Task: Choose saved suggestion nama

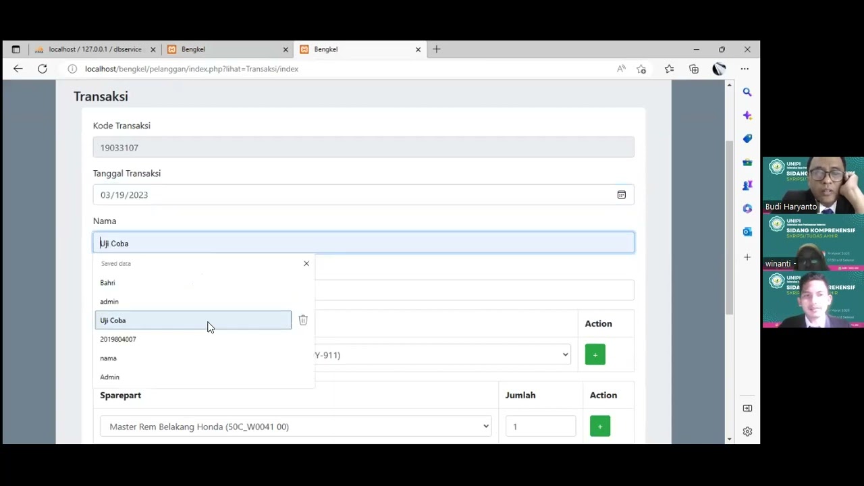Action: 193,358
